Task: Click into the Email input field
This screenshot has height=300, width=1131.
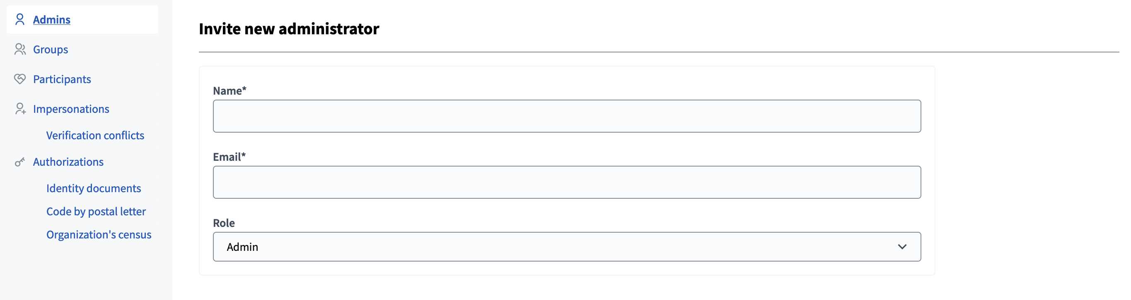Action: [x=566, y=182]
